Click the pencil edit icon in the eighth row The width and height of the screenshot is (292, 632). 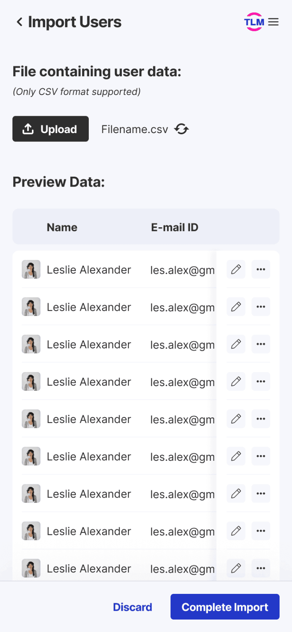(x=236, y=531)
